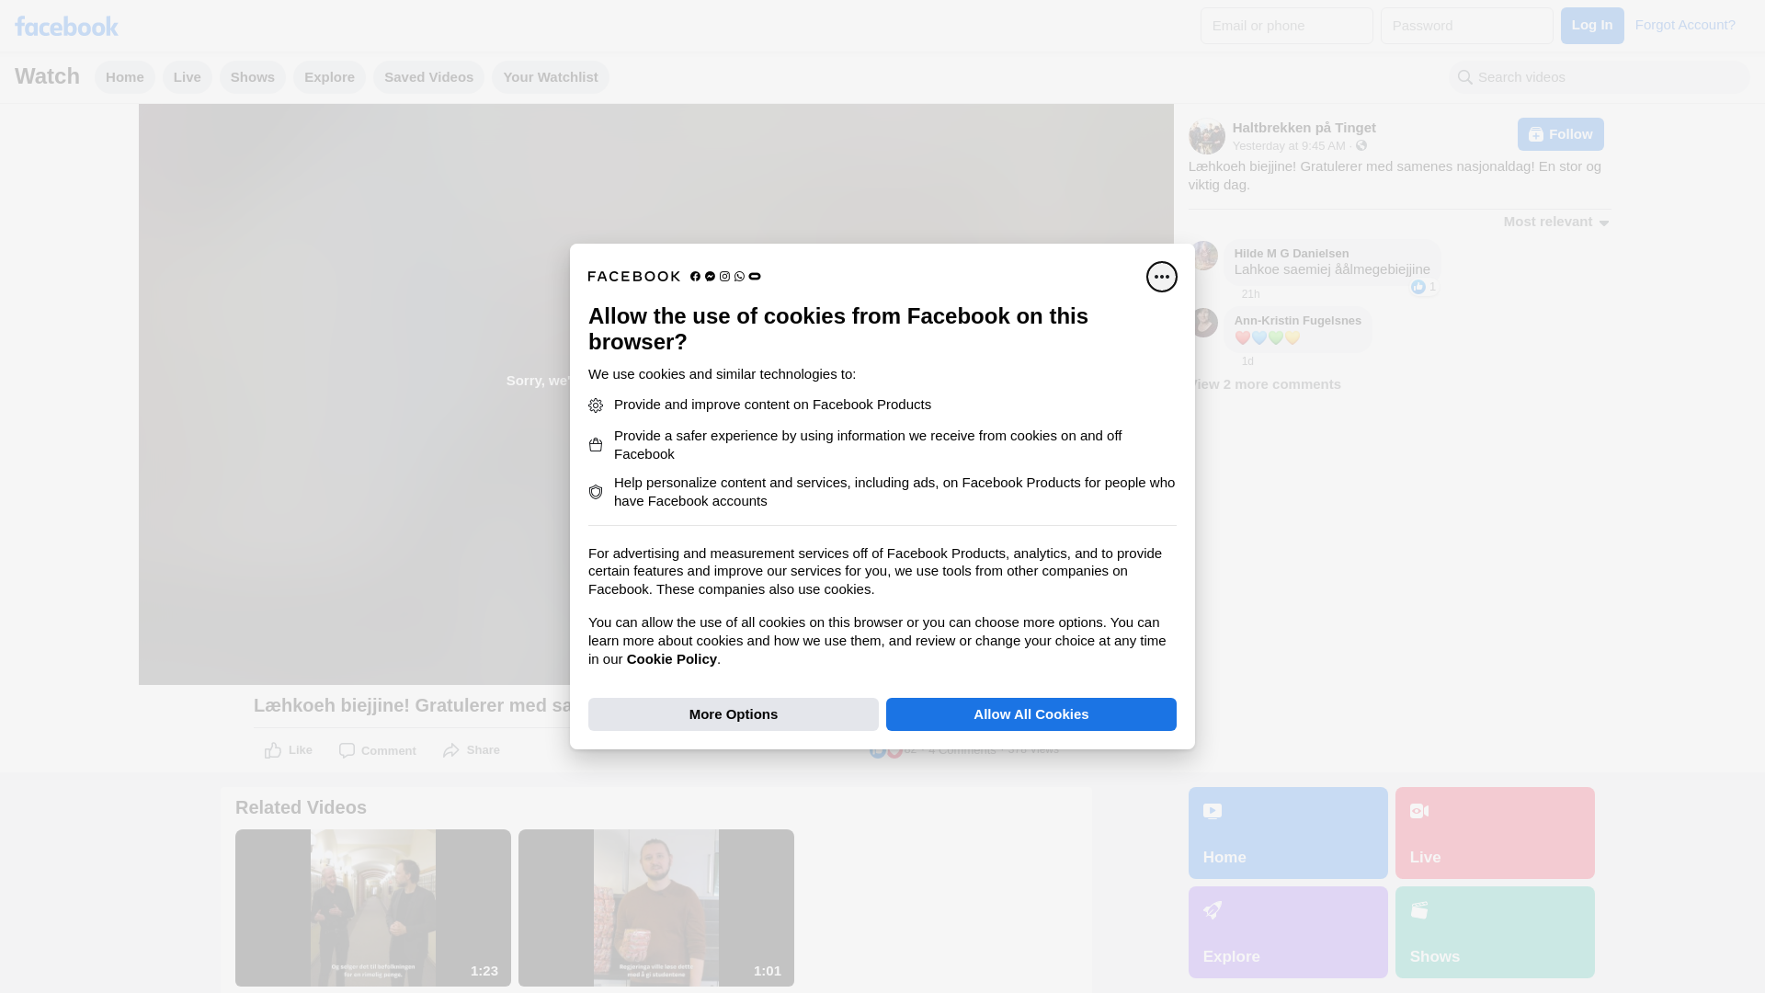Open the 1:23 related video thumbnail
Viewport: 1765px width, 993px height.
pos(372,907)
